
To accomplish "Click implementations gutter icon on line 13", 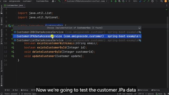I will (x=13, y=56).
